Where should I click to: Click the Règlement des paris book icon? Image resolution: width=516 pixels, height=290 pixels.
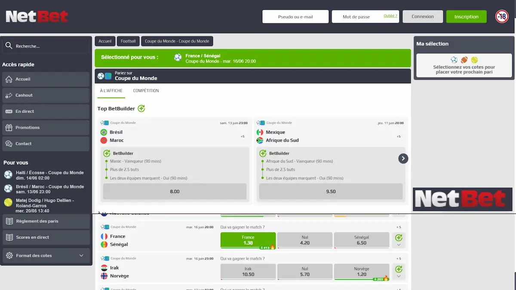[9, 221]
